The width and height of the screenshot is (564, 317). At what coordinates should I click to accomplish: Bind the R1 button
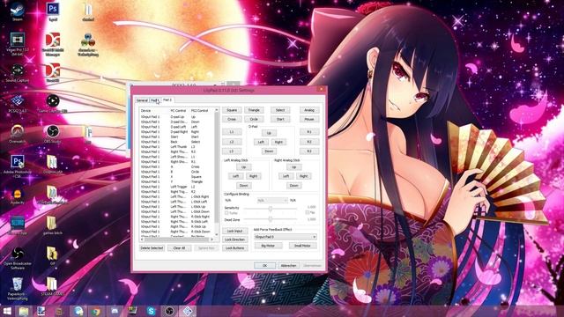point(309,132)
